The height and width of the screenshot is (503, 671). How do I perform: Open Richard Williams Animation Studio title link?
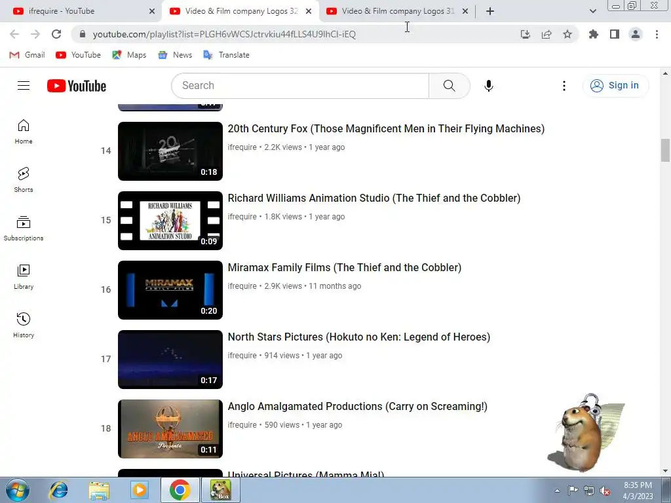[374, 198]
